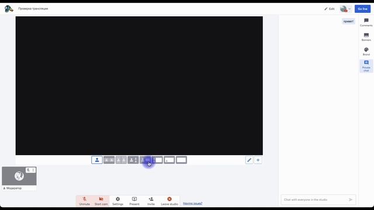Viewport: 374px width, 210px height.
Task: Open the account avatar dropdown
Action: pos(345,9)
